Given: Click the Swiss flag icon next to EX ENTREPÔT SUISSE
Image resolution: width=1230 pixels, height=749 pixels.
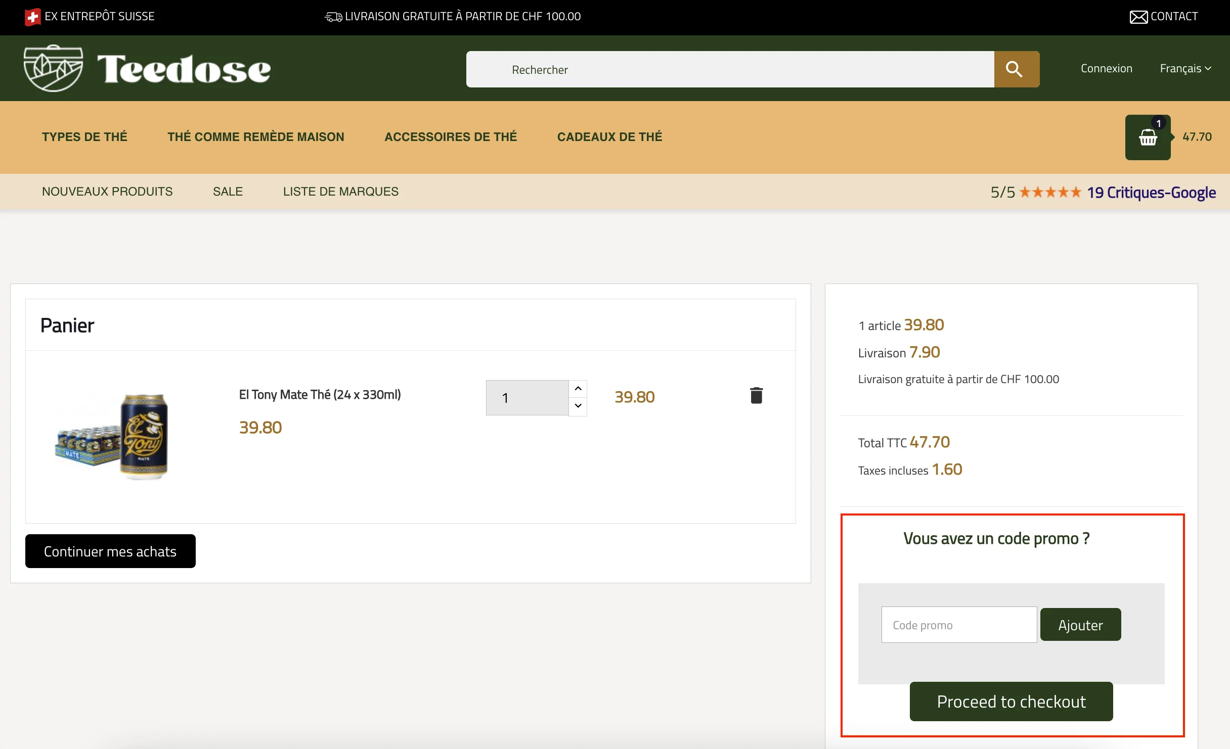Looking at the screenshot, I should pyautogui.click(x=32, y=16).
